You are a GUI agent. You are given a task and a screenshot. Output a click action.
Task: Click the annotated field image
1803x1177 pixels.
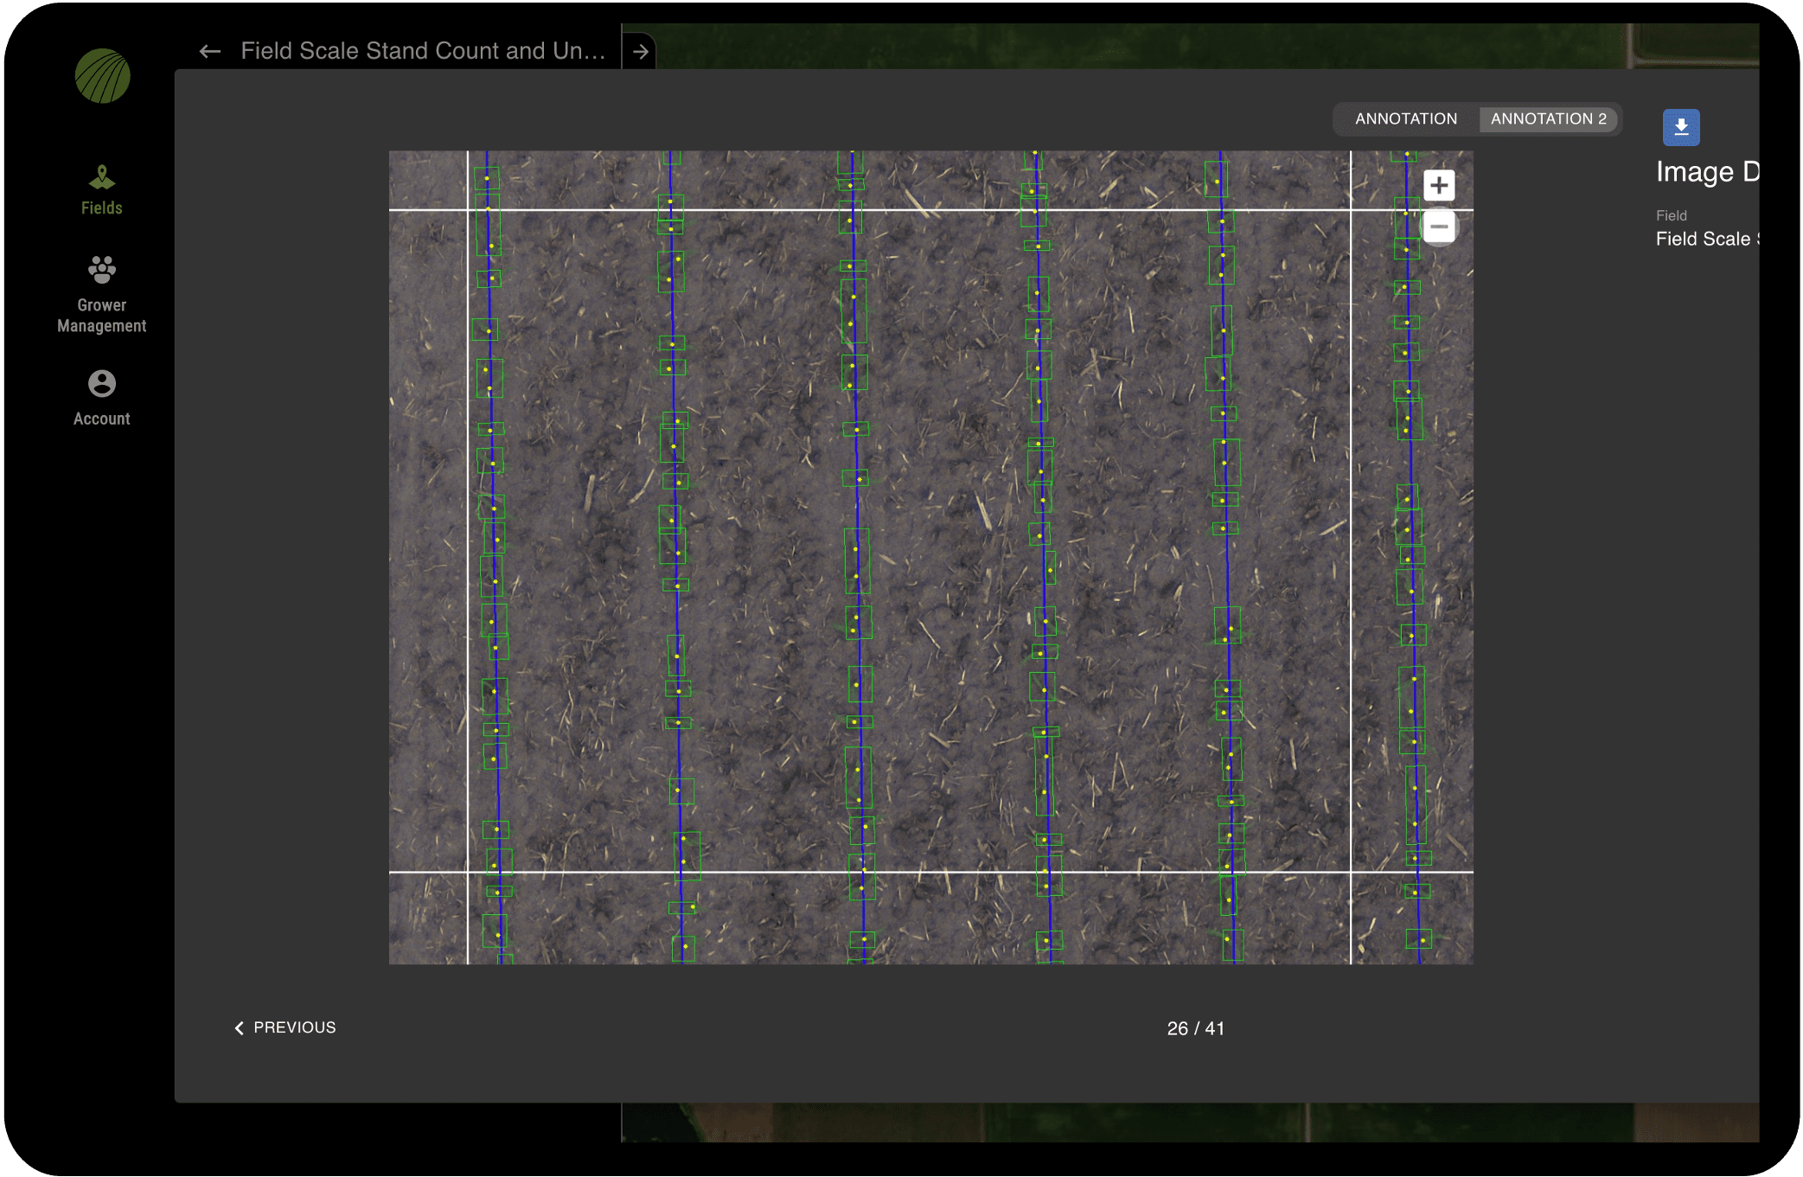tap(930, 558)
